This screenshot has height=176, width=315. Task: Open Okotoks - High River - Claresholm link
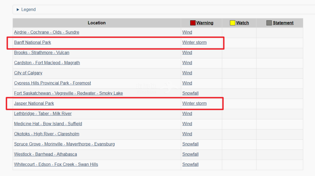47,134
